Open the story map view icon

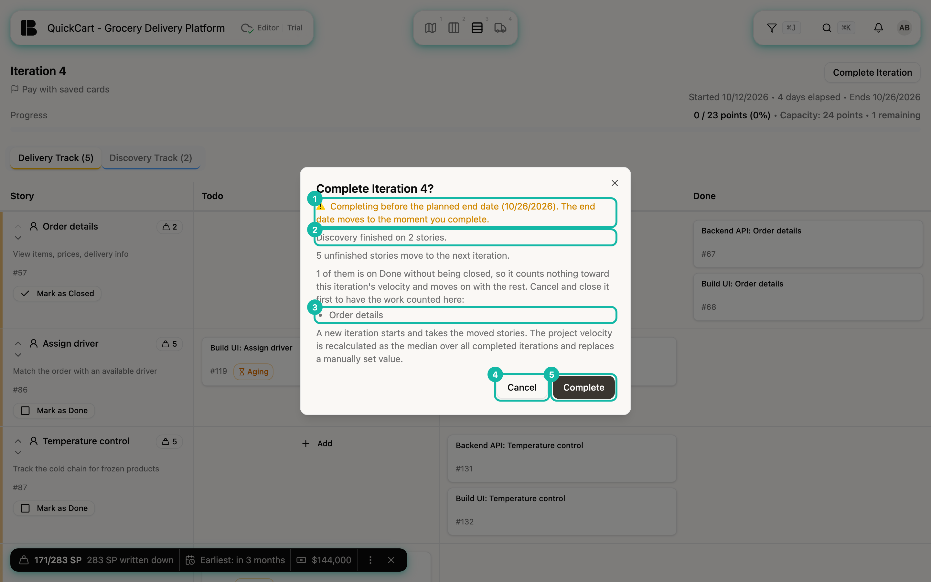click(431, 28)
